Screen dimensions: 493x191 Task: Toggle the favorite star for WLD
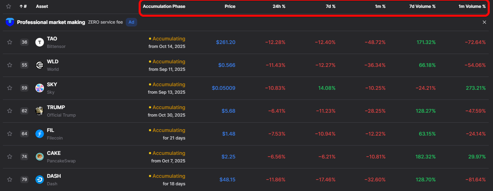(x=10, y=65)
